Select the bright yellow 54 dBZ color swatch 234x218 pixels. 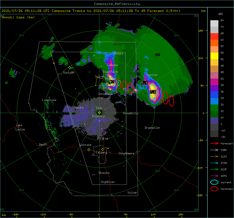pos(214,56)
